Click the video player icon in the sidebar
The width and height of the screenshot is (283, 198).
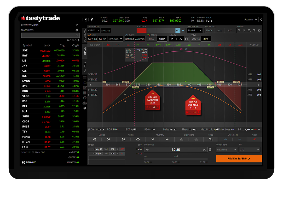point(85,83)
